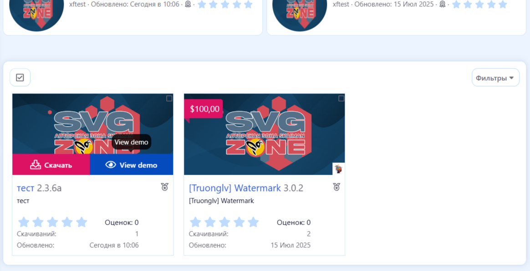Click the award icon in the Сегодня в 10:06 featured row
The image size is (530, 271).
(188, 5)
